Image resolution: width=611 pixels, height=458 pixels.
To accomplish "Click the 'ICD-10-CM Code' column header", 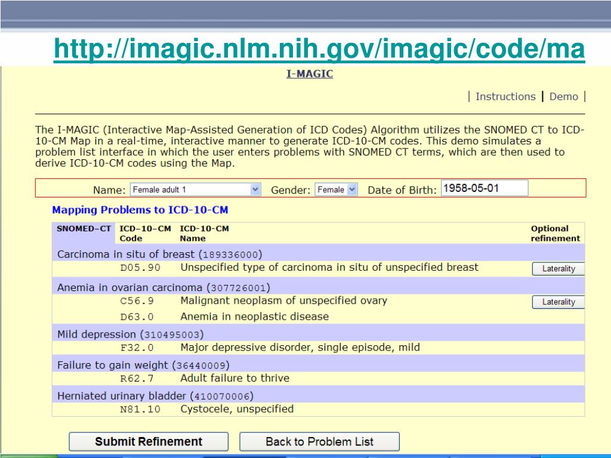I will [x=145, y=233].
